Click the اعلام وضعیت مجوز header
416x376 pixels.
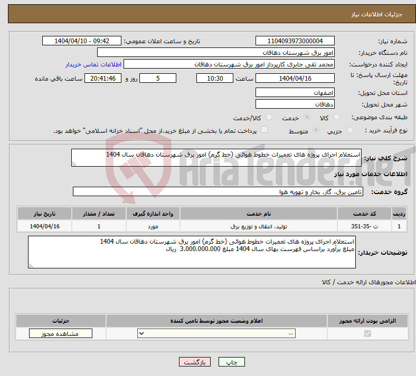pos(216,321)
